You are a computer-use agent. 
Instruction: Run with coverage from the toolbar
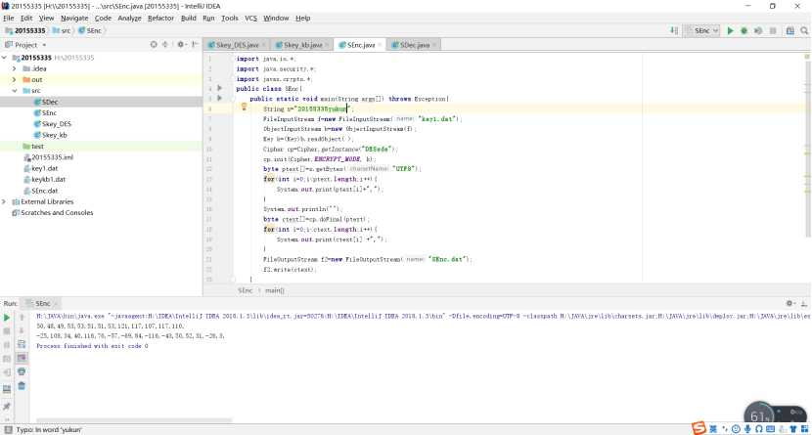point(759,31)
